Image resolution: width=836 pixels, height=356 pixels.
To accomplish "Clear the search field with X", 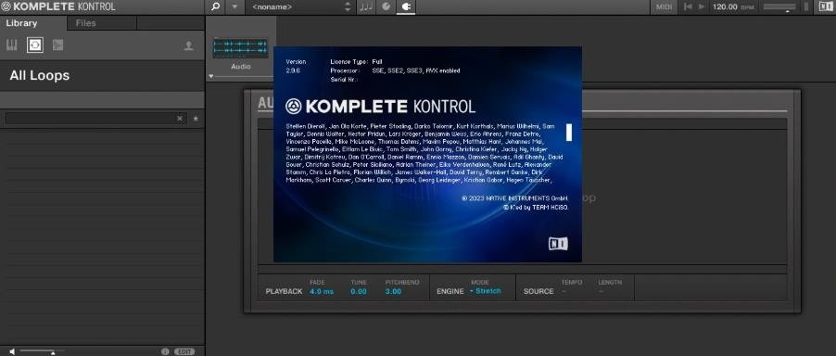I will pos(180,119).
